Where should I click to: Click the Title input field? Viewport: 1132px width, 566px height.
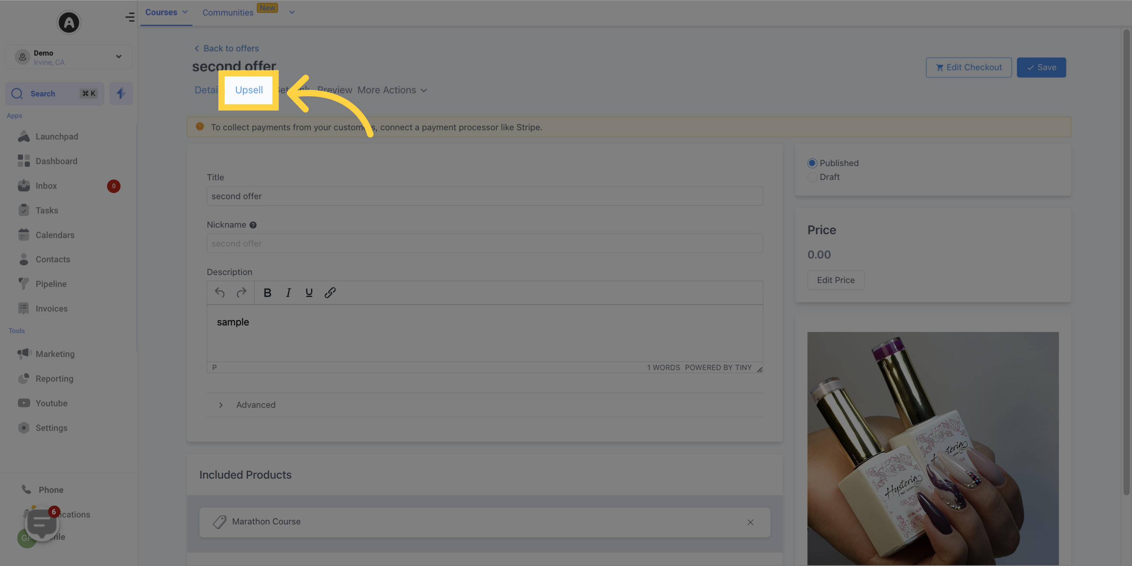pyautogui.click(x=485, y=196)
